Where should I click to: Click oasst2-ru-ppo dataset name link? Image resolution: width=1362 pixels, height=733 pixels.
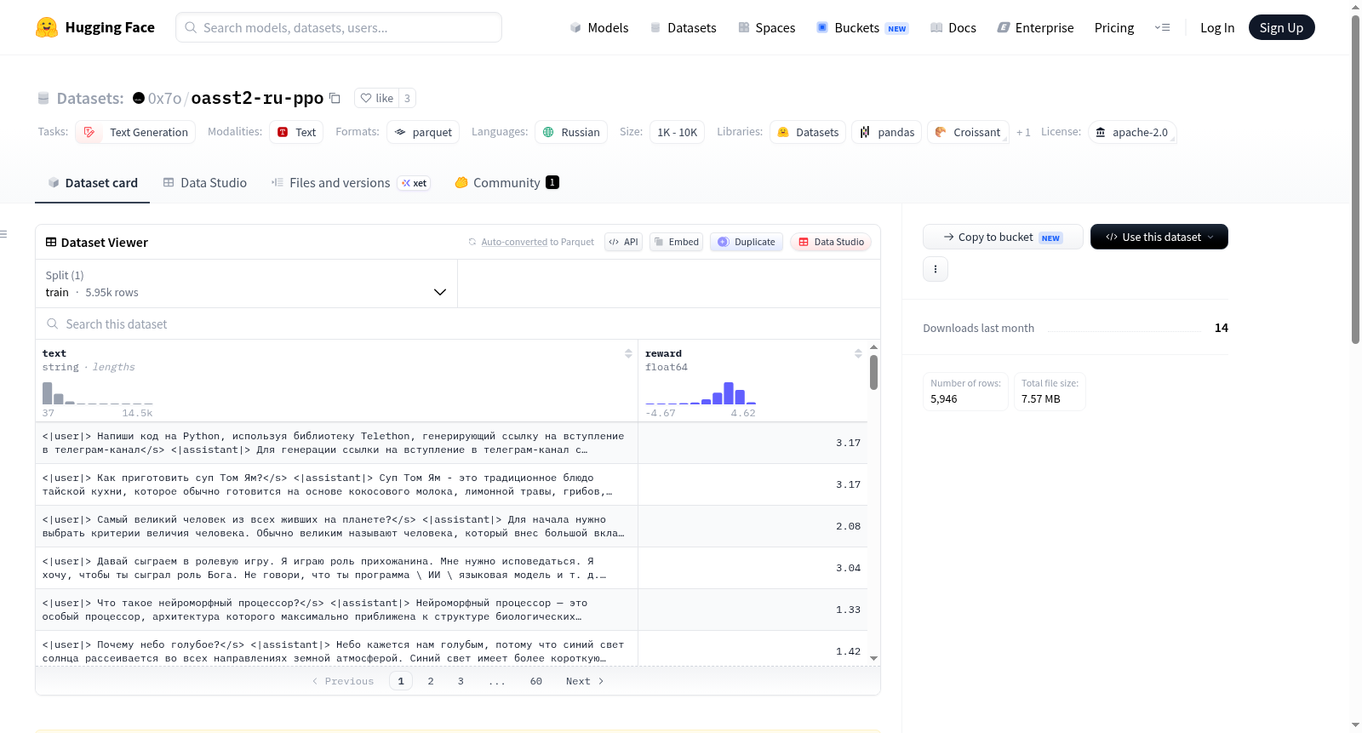click(257, 98)
